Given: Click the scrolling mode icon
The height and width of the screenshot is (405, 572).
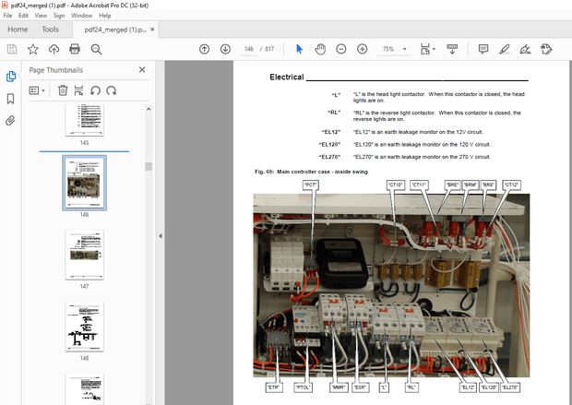Looking at the screenshot, I should point(452,49).
